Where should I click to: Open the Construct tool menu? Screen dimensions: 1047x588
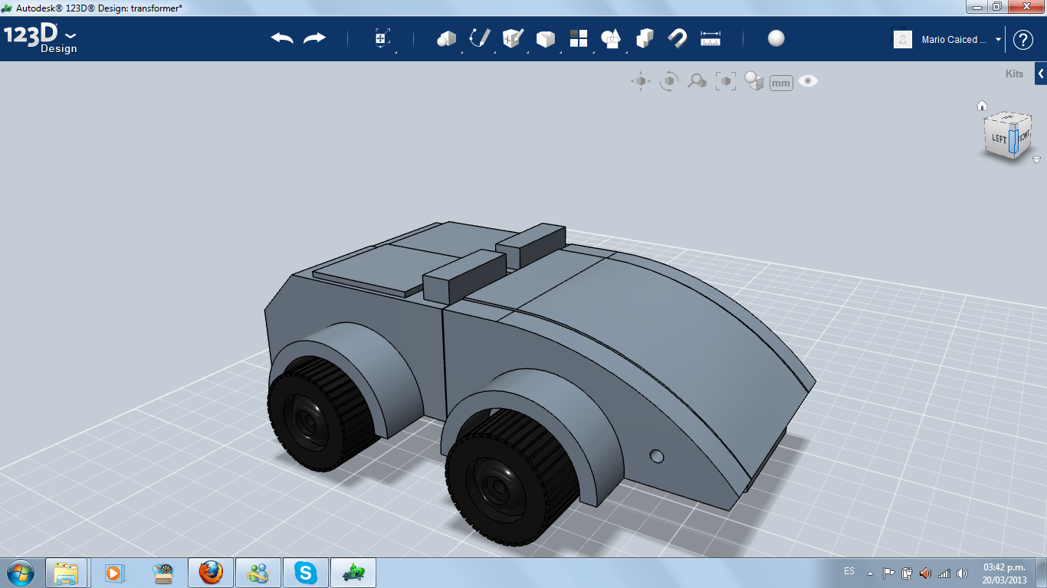513,38
